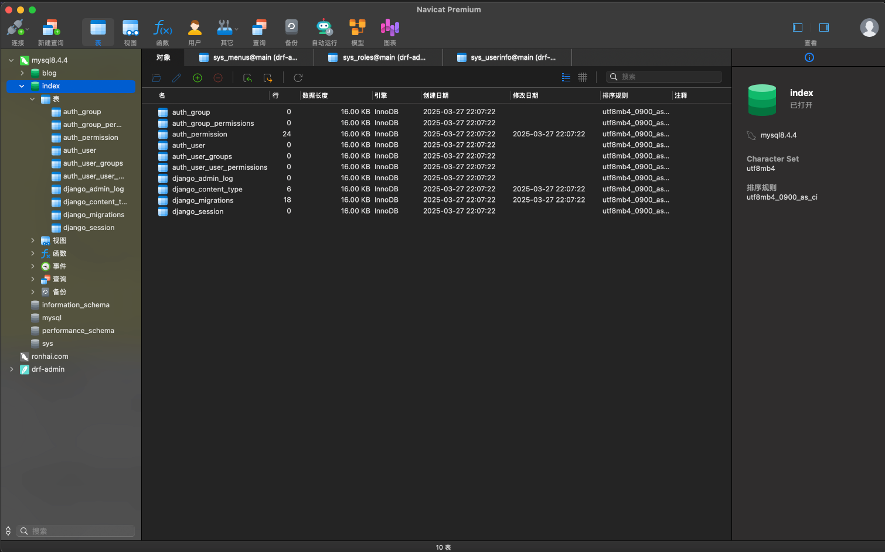Switch to the sys_userinfo@main tab
The height and width of the screenshot is (552, 885).
pos(507,57)
